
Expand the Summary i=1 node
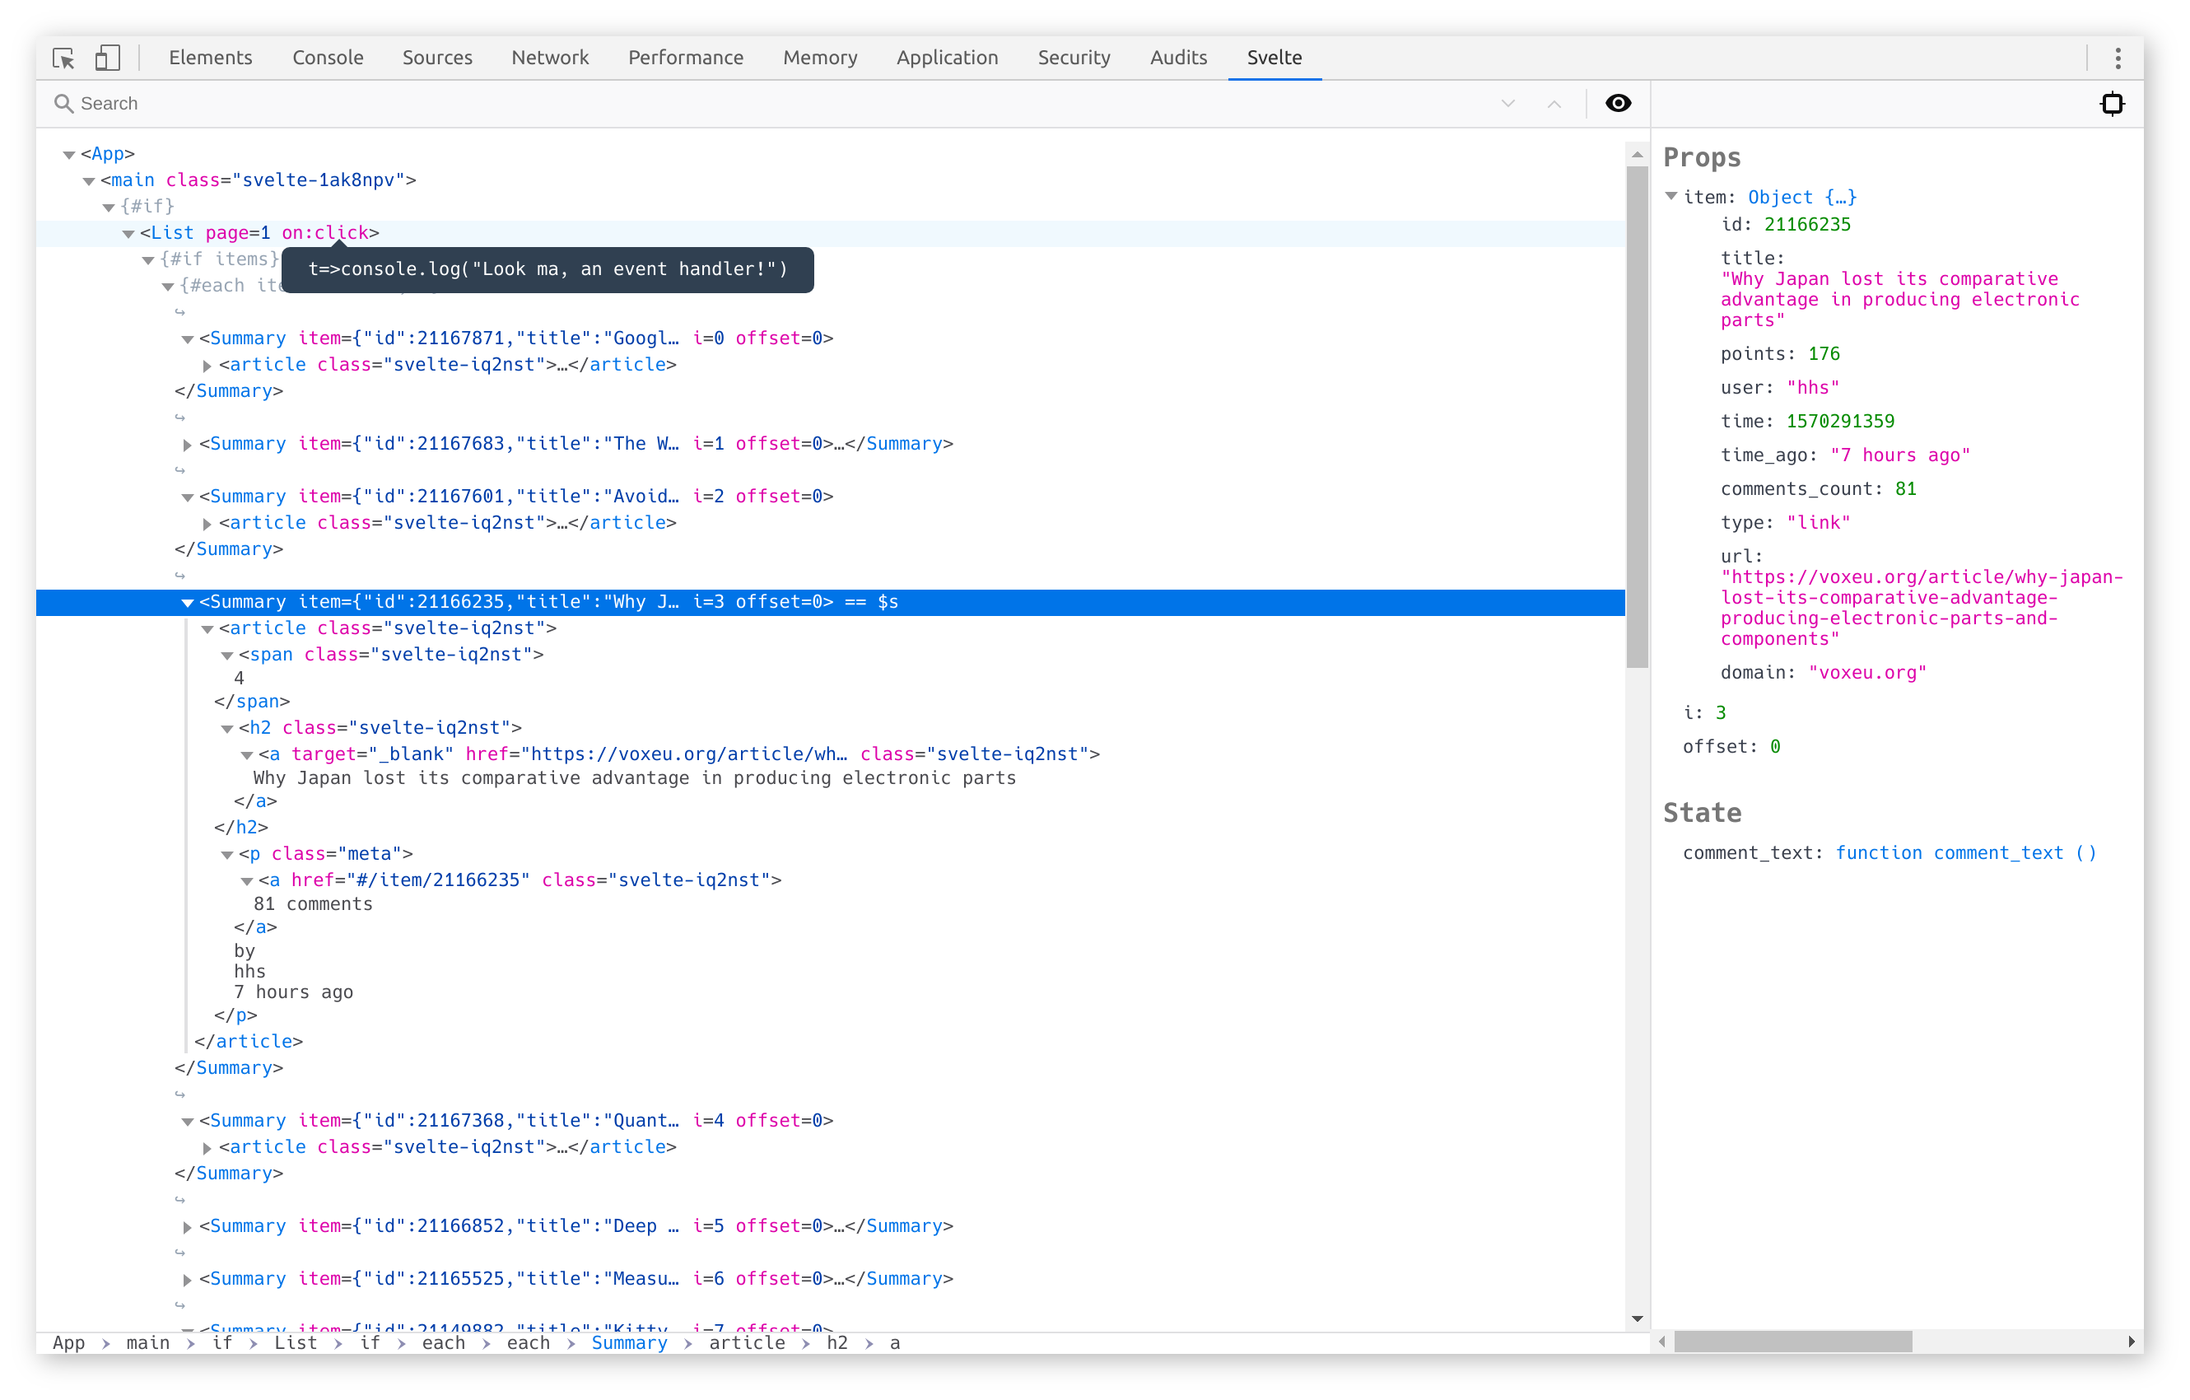pos(188,444)
